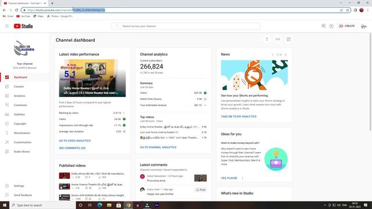This screenshot has height=209, width=372.
Task: Open the Chrome profile avatar
Action: [362, 10]
